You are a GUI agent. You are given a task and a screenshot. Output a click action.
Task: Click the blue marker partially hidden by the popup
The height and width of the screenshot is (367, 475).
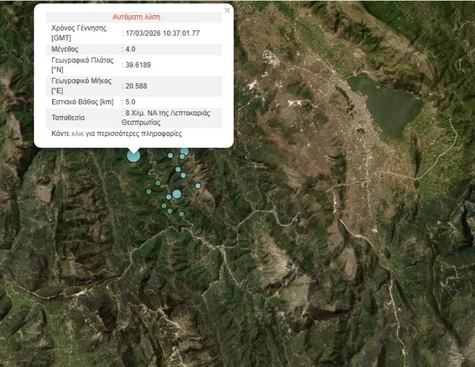tap(185, 151)
